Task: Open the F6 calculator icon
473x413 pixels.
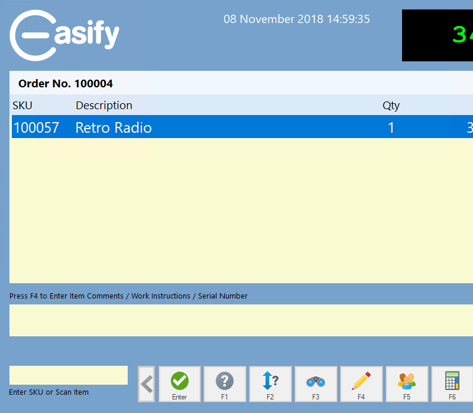Action: point(452,384)
